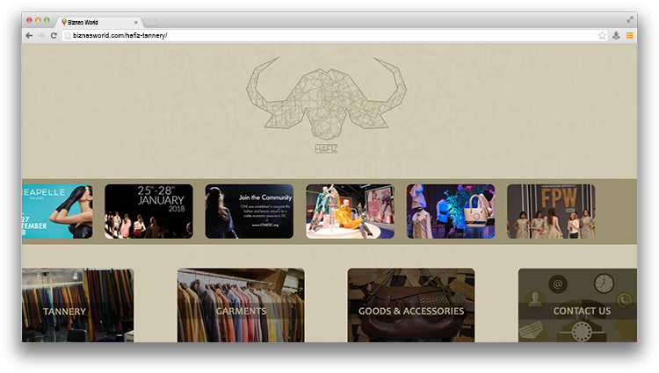Open the Garments section

click(x=241, y=311)
